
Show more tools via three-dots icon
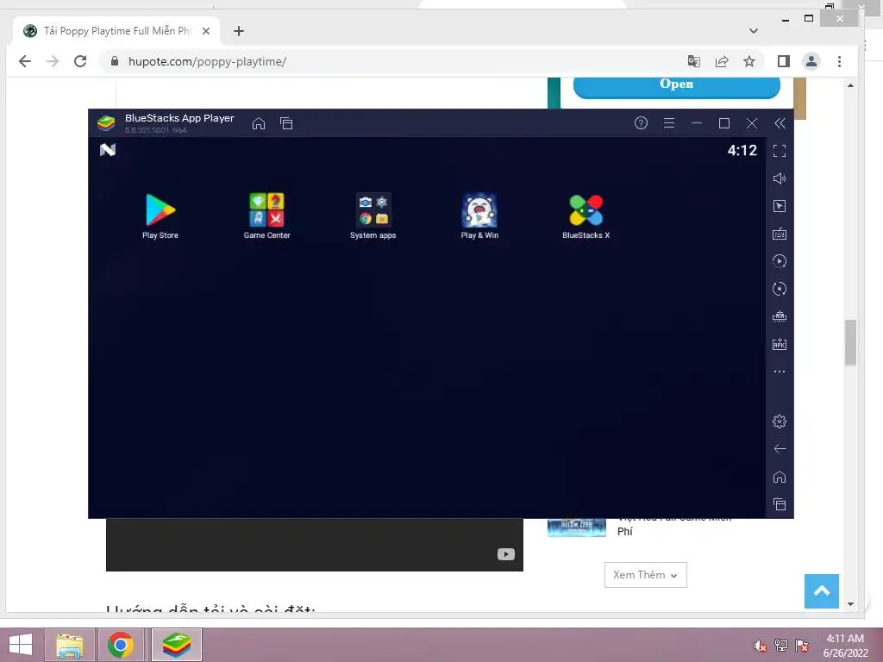(780, 372)
